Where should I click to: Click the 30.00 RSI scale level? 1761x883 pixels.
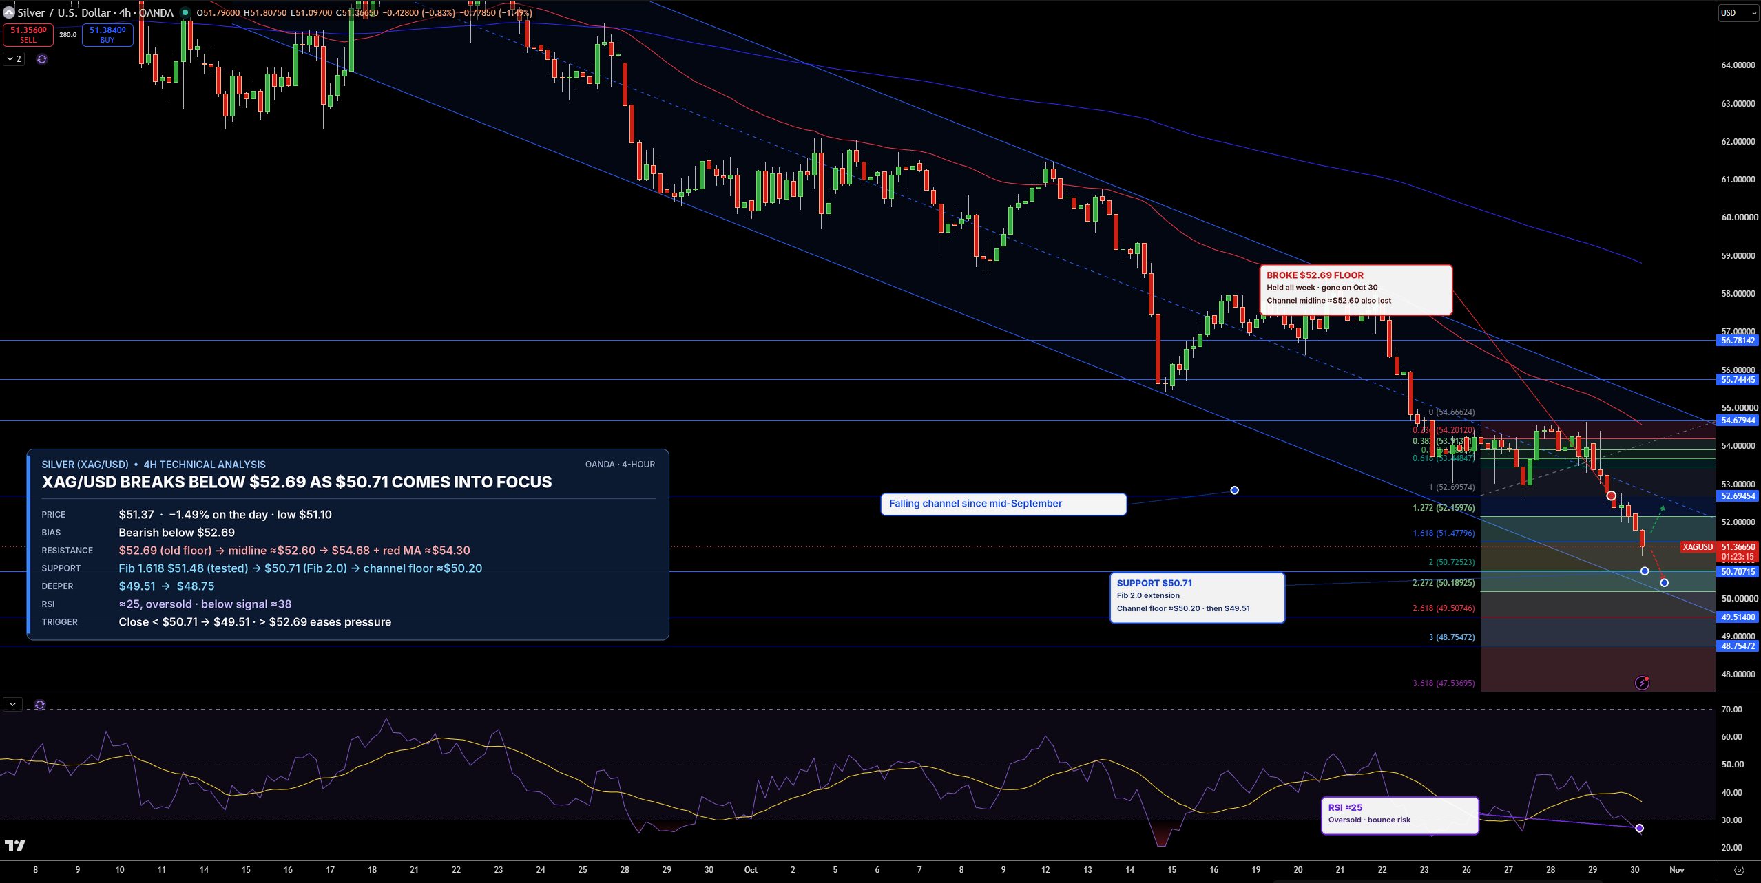point(1732,820)
